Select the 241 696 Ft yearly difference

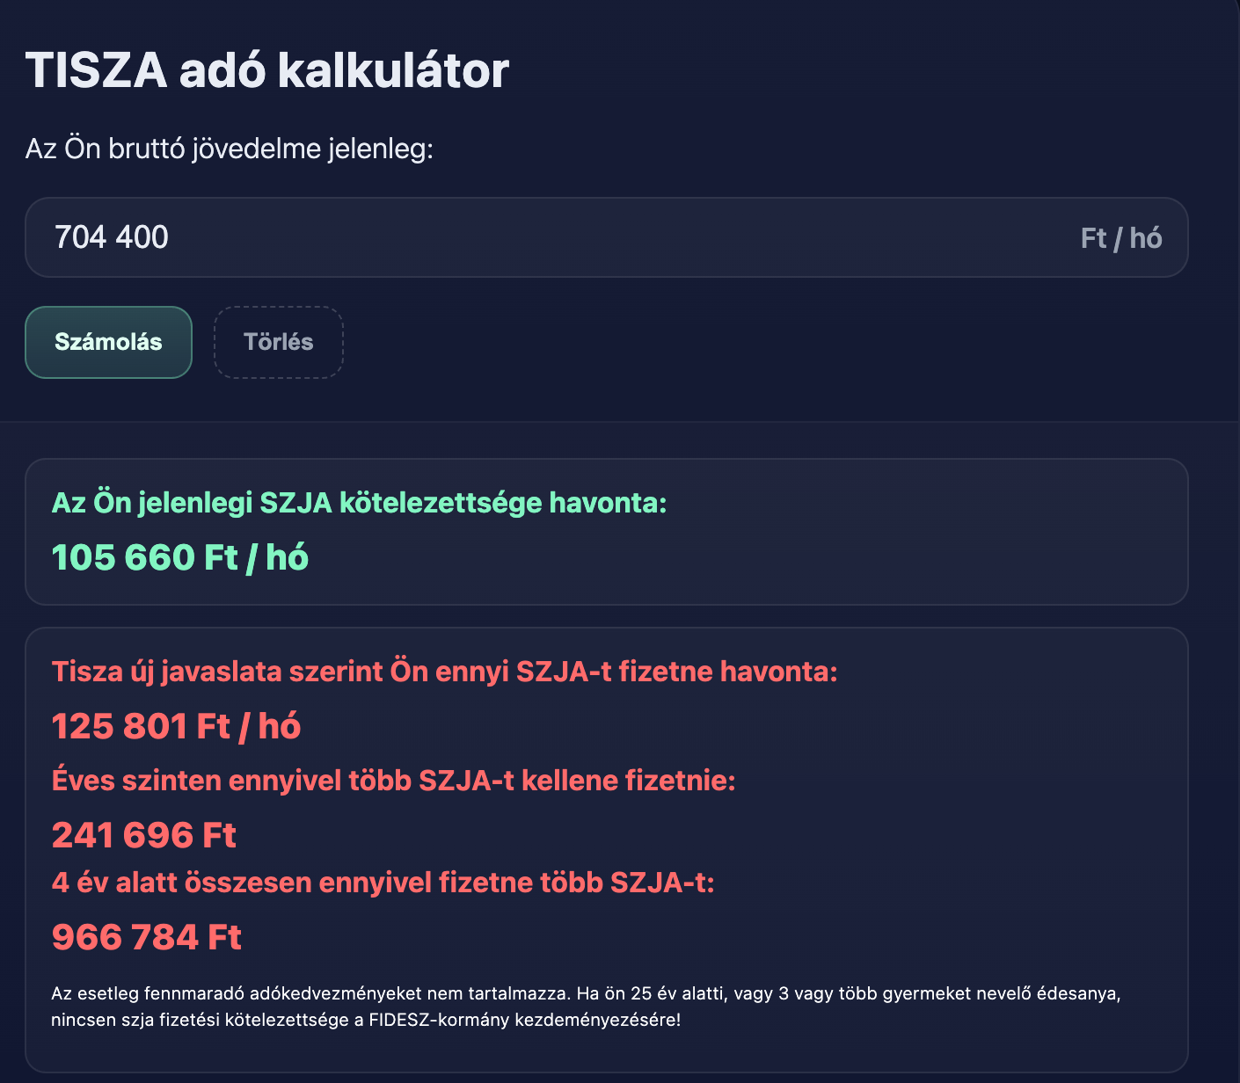pyautogui.click(x=143, y=835)
